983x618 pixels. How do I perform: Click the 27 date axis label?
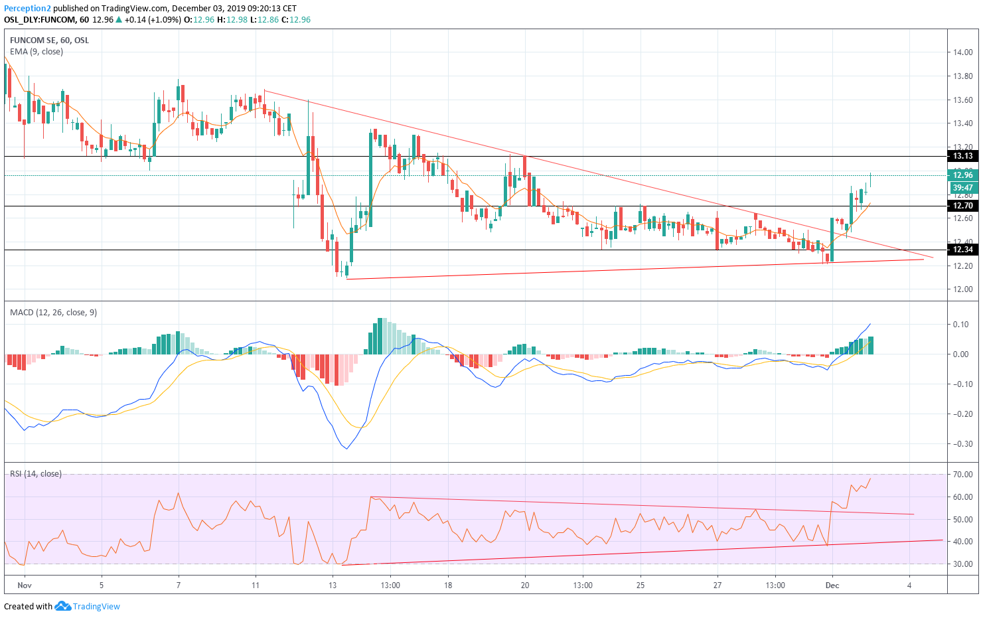(718, 585)
